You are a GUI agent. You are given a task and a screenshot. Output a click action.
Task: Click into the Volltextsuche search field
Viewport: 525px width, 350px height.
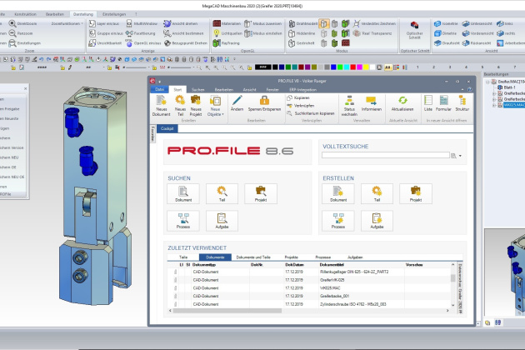tap(385, 156)
